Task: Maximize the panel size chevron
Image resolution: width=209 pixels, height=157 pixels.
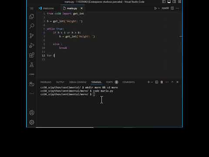Action: coord(172,82)
